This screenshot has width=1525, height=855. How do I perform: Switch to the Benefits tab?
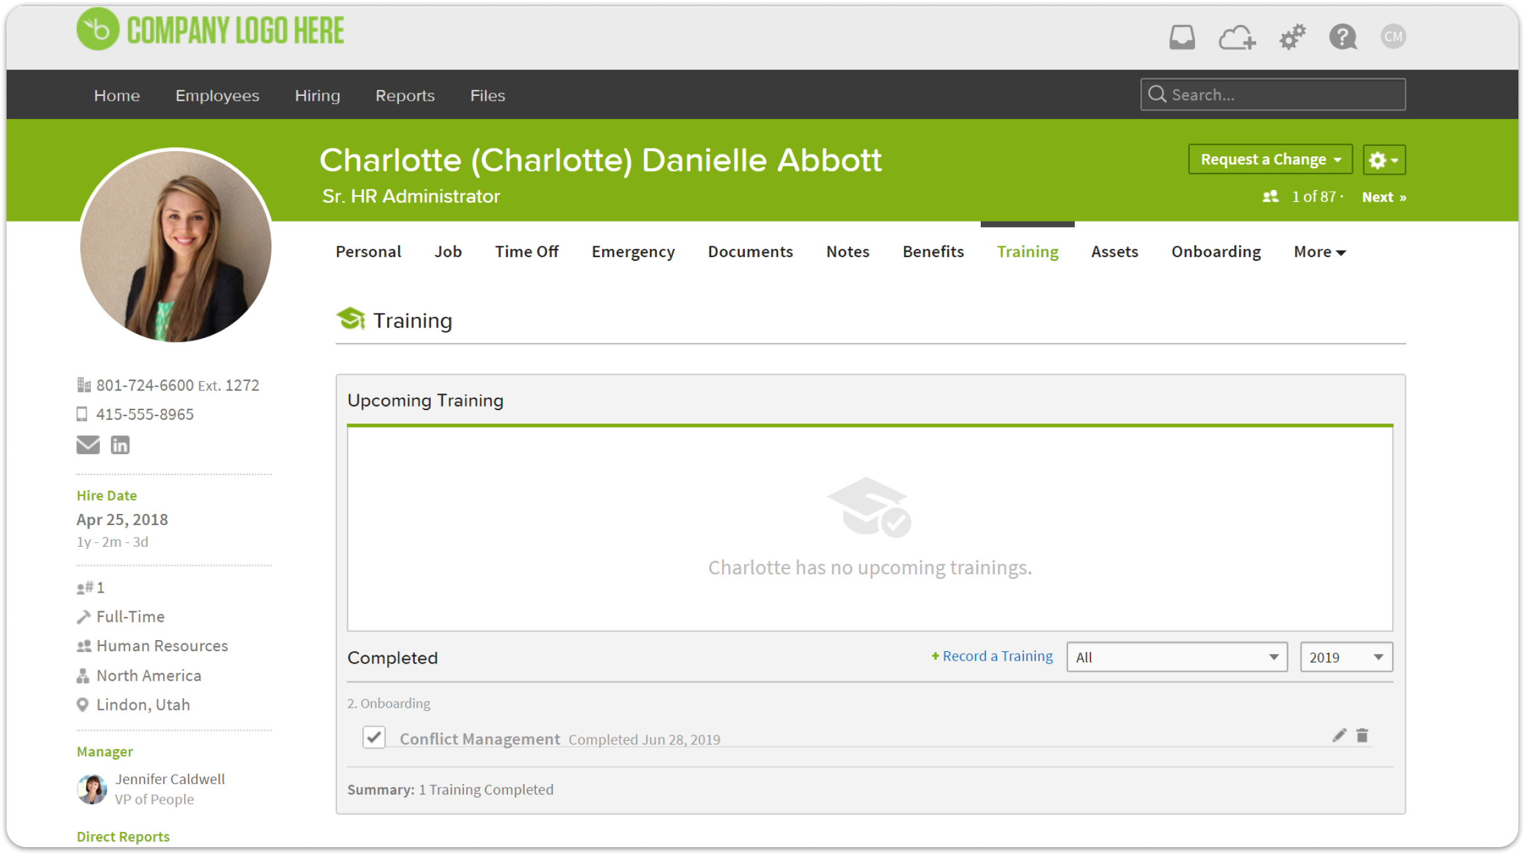(933, 252)
